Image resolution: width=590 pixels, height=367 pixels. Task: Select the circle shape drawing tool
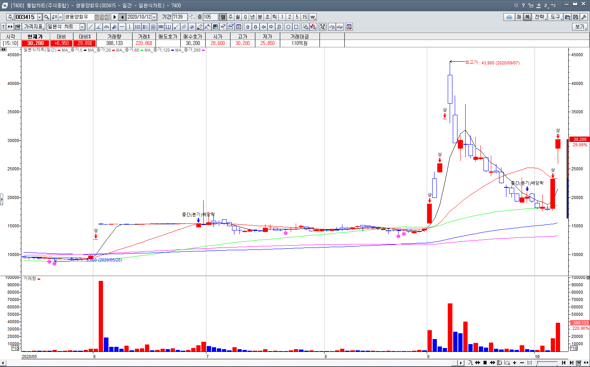[288, 27]
